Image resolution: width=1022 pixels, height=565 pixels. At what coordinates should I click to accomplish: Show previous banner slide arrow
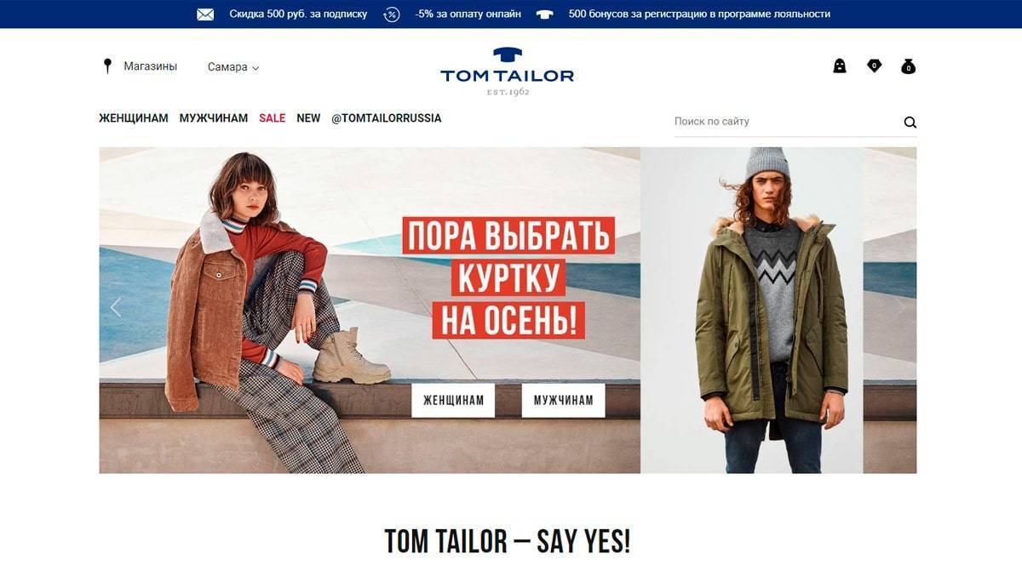click(x=116, y=307)
